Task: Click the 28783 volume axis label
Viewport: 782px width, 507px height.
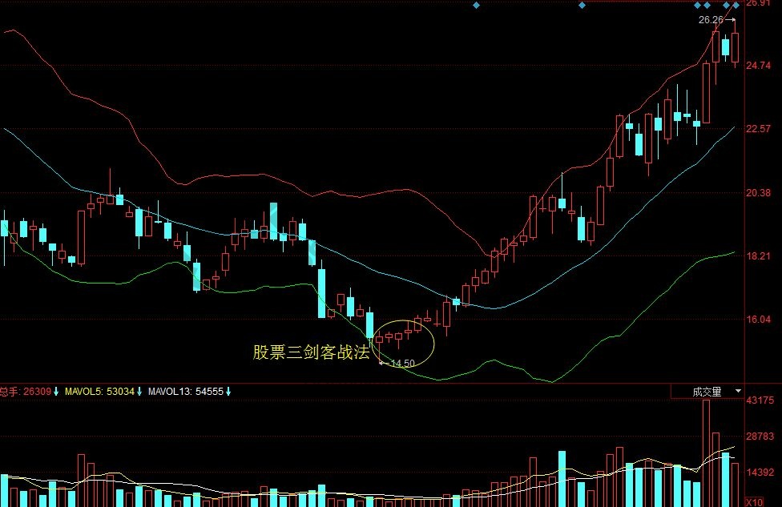Action: tap(760, 437)
